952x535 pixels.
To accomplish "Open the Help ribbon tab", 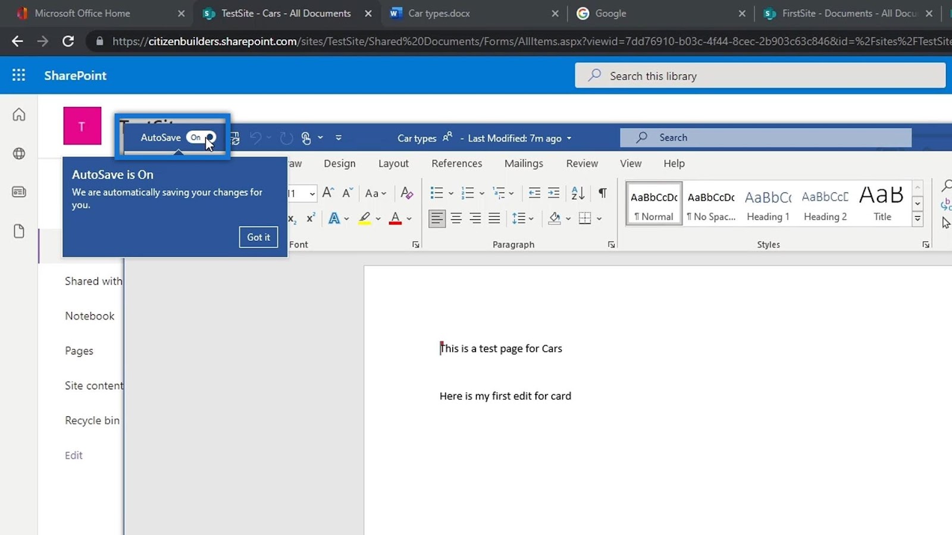I will 674,163.
